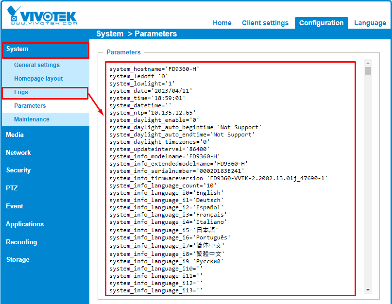
Task: Click the VIVOTEK logo
Action: 42,16
